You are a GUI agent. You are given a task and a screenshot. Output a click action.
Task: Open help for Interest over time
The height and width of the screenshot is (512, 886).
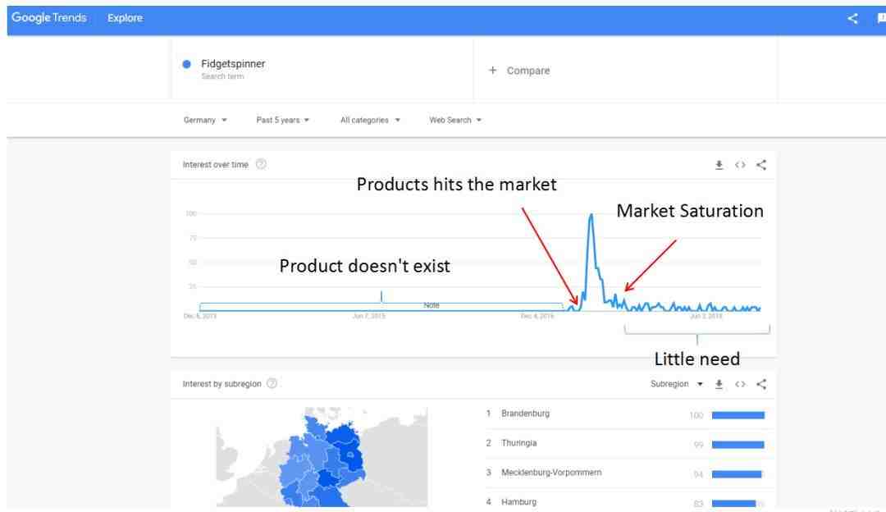(261, 164)
